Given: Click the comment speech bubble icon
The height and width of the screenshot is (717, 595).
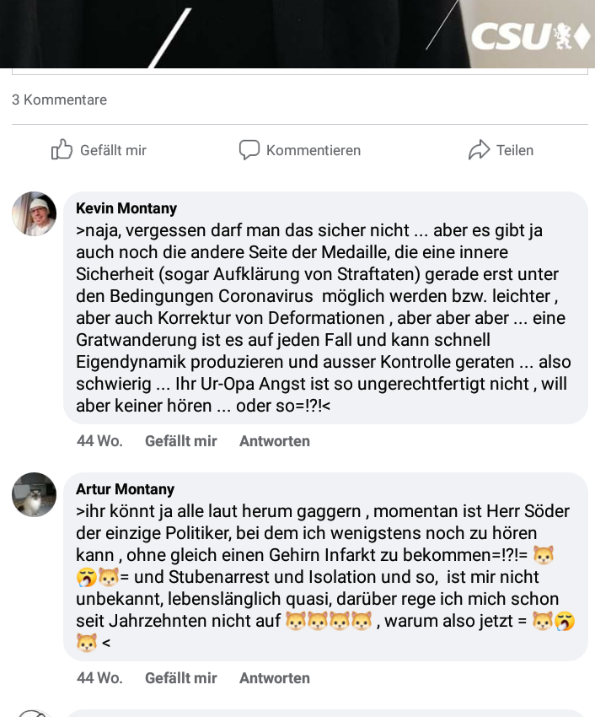Looking at the screenshot, I should coord(249,150).
